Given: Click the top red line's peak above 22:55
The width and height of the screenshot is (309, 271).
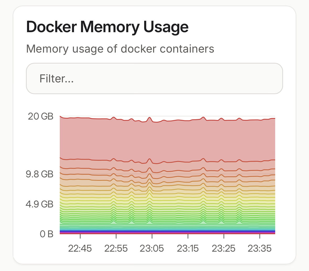Looking at the screenshot, I should tap(114, 117).
